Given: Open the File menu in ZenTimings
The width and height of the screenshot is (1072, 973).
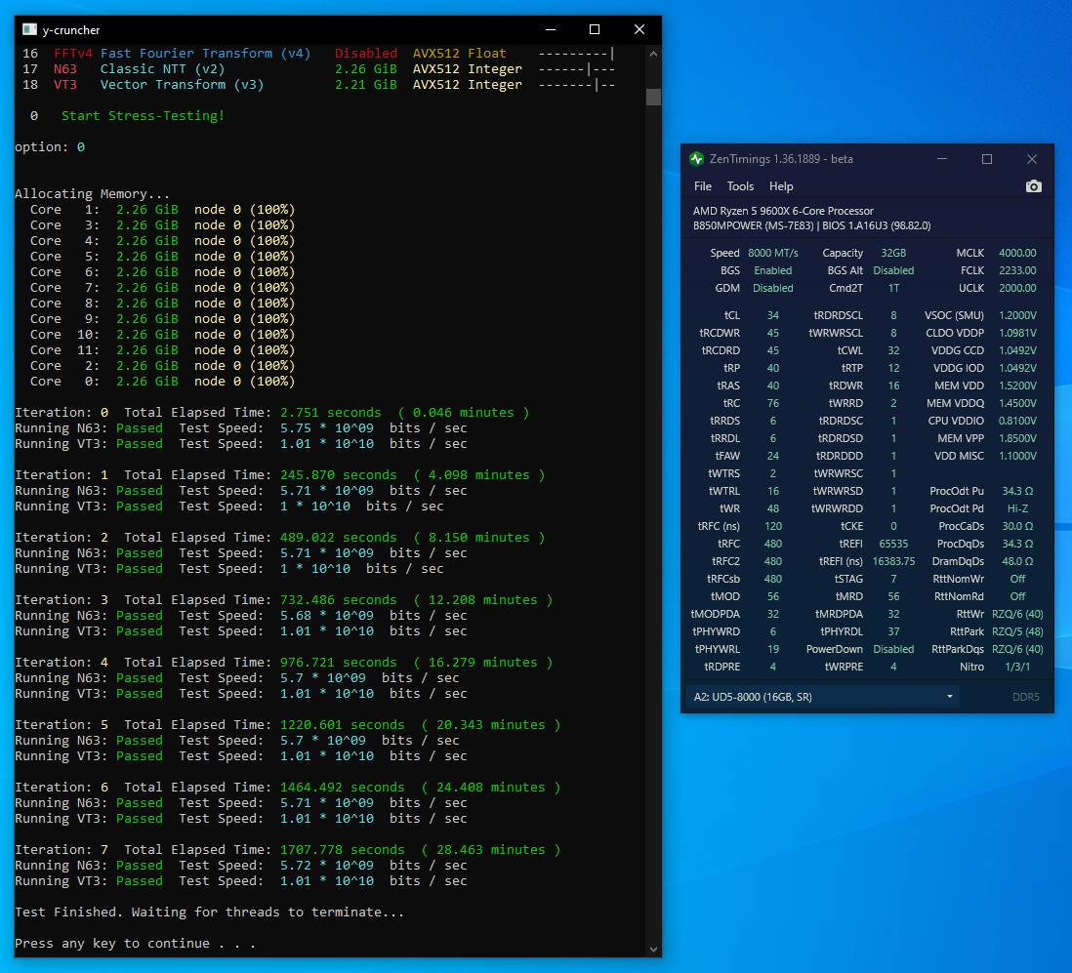Looking at the screenshot, I should click(703, 186).
